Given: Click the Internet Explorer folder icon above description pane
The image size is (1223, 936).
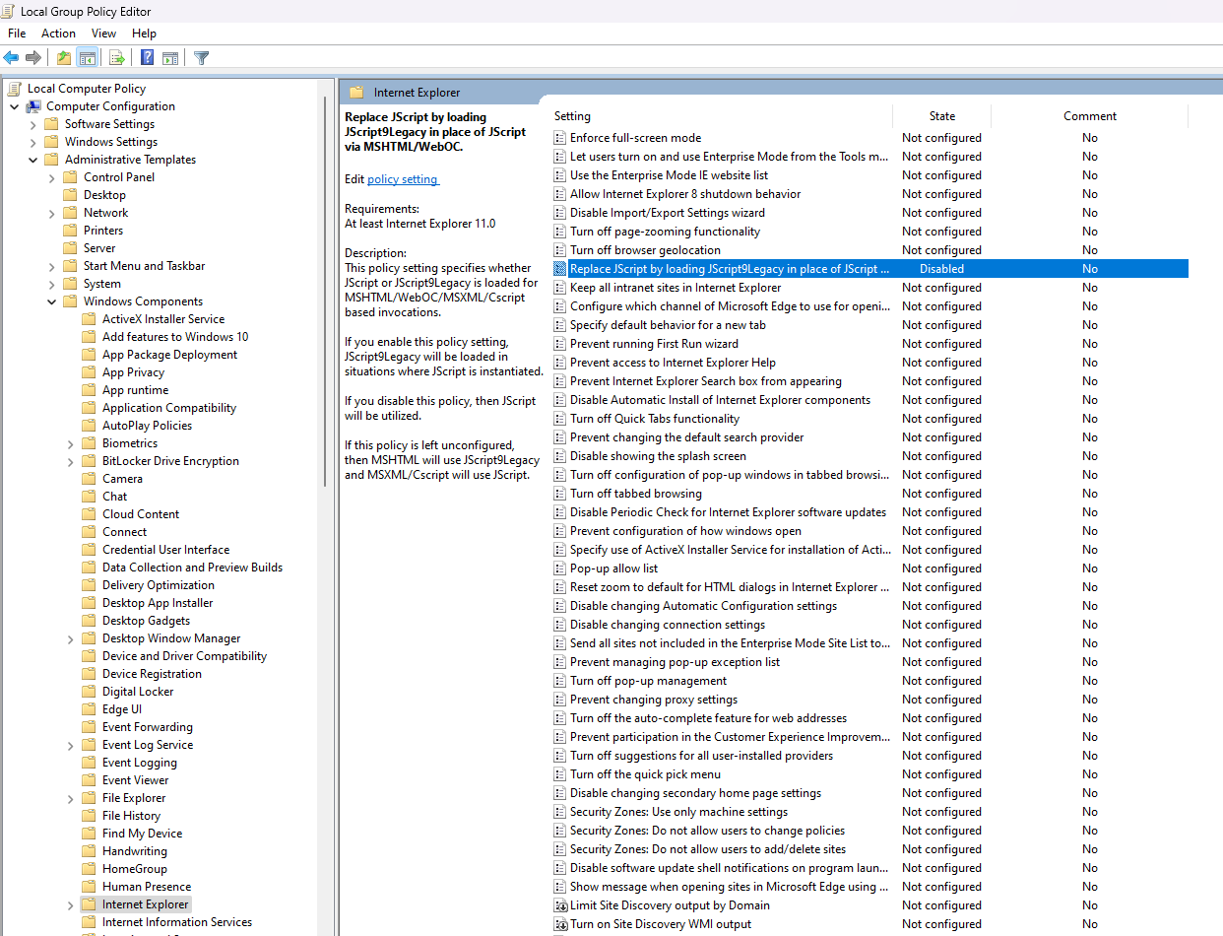Looking at the screenshot, I should 354,90.
